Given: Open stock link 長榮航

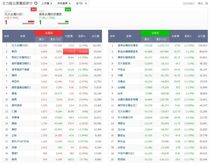Looking at the screenshot, I should click(x=121, y=159).
